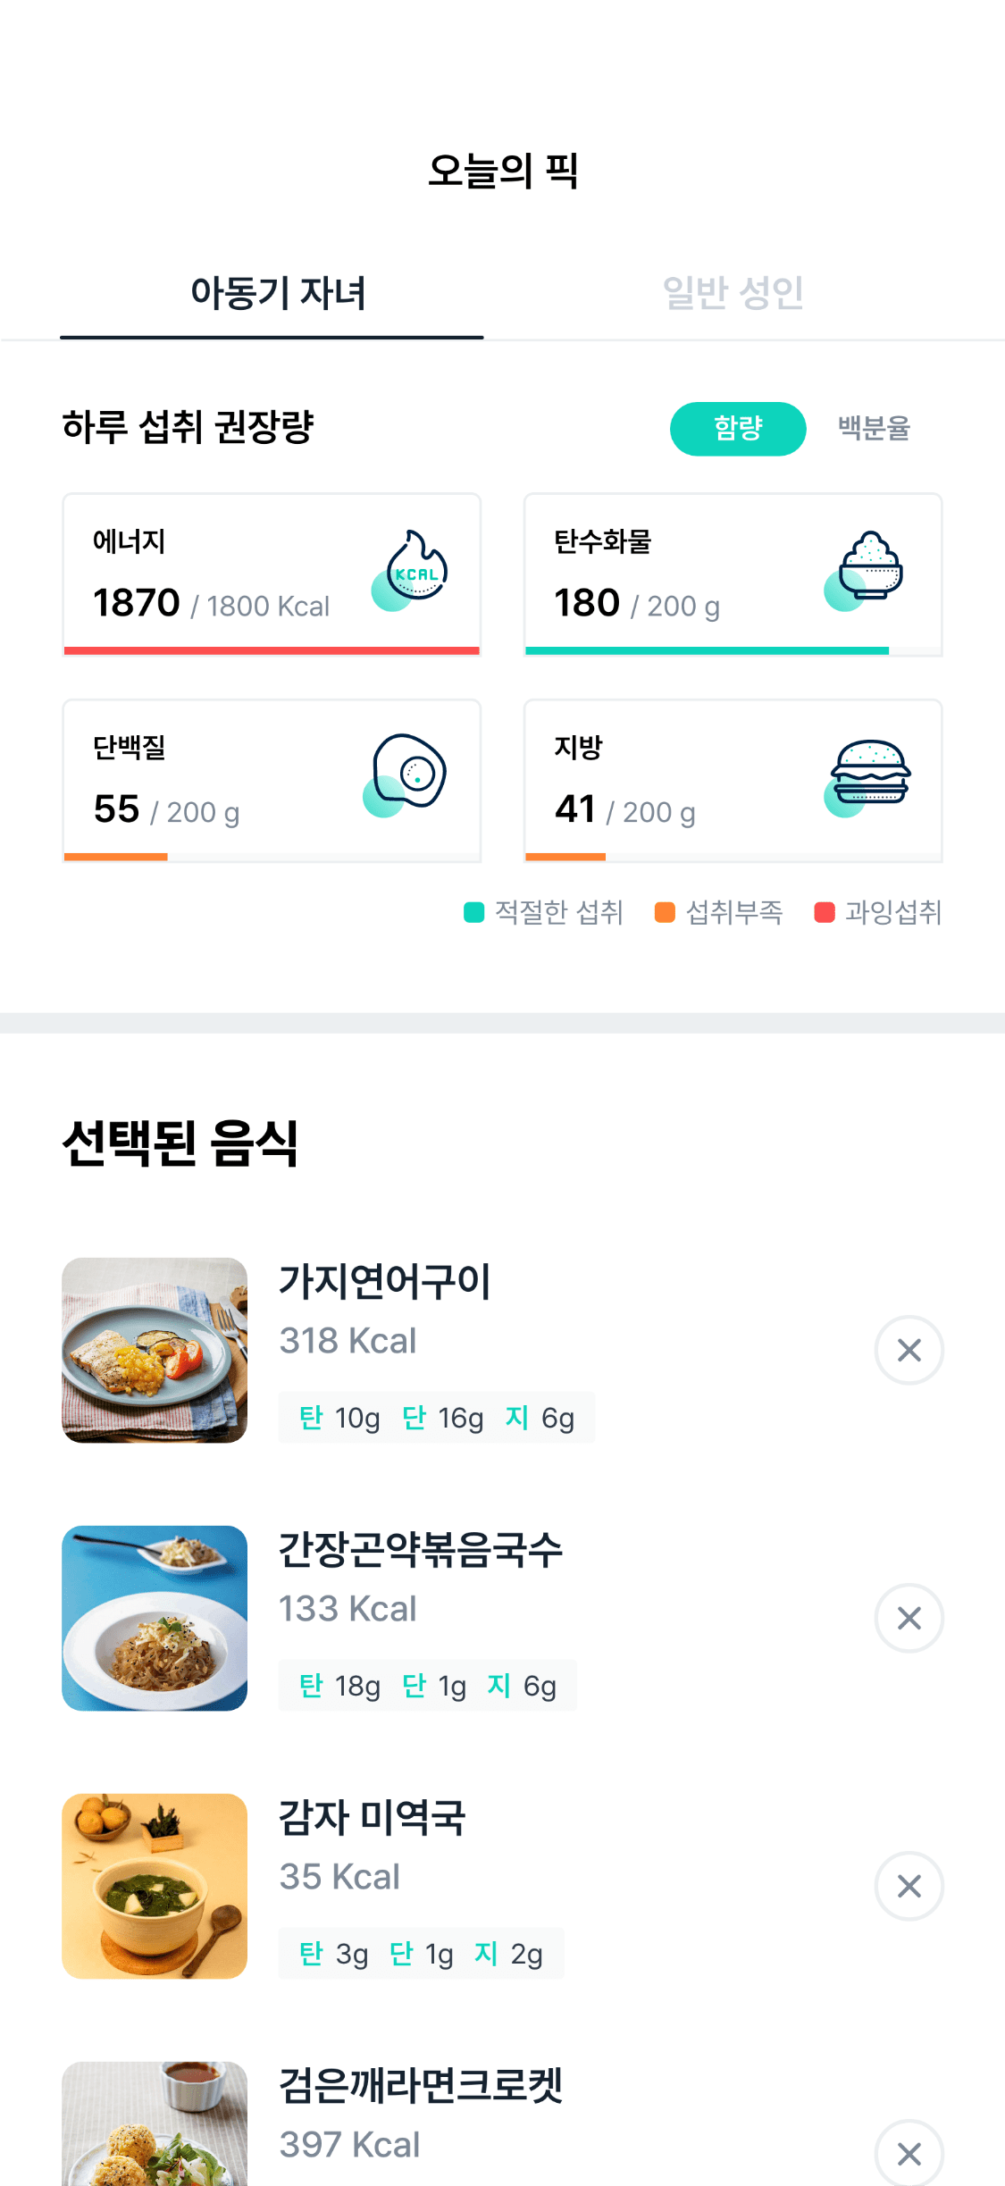Viewport: 1005px width, 2186px height.
Task: Remove 검은깨라면크로켓 with the X icon
Action: (909, 2153)
